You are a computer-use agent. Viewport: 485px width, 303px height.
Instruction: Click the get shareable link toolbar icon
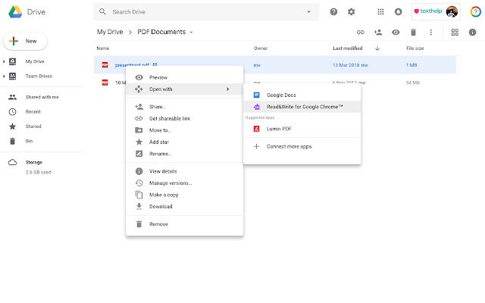click(x=361, y=32)
